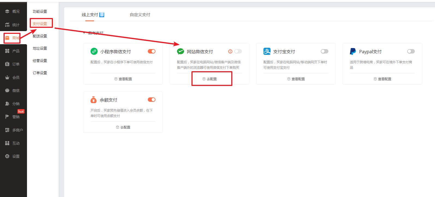The height and width of the screenshot is (197, 435).
Task: Click the 余额支付 description text
Action: pyautogui.click(x=122, y=113)
